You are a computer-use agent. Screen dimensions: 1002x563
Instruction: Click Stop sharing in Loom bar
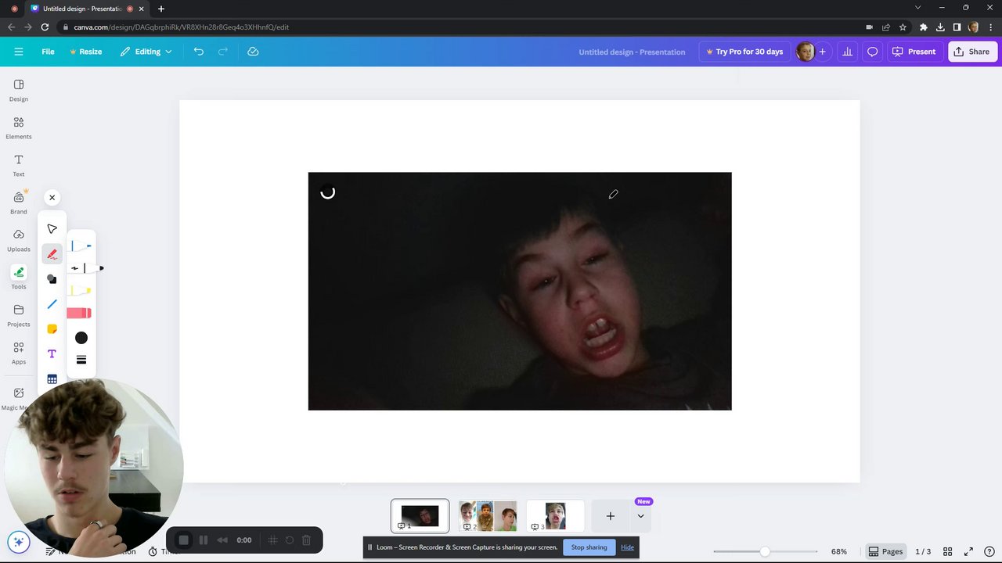point(589,547)
